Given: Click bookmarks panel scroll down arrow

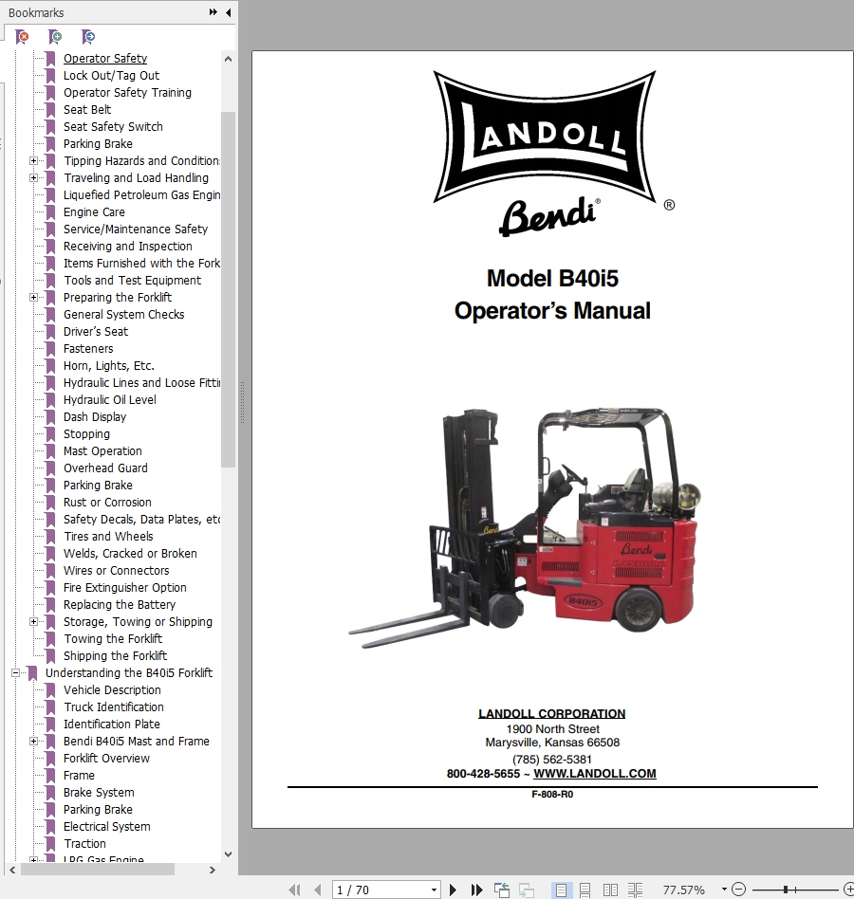Looking at the screenshot, I should click(229, 853).
